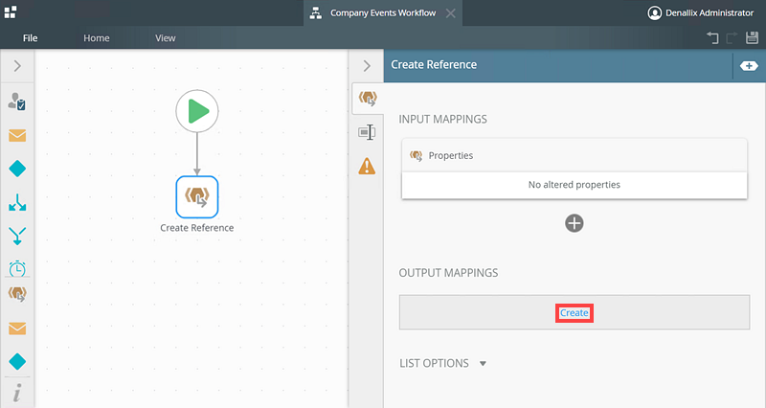Open the View menu
This screenshot has width=766, height=408.
[165, 38]
